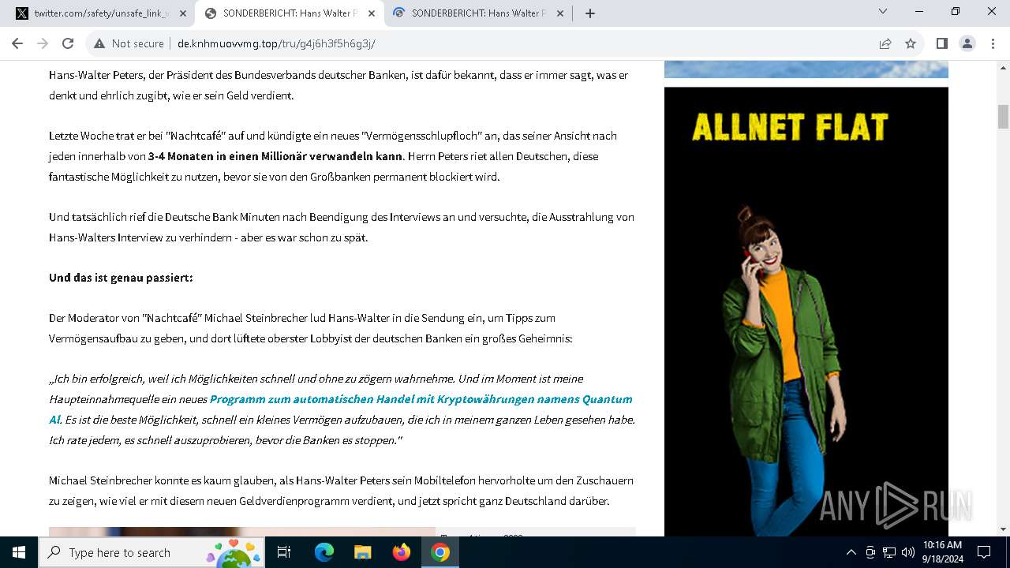Screen dimensions: 1010x568
Task: Select the active SONDERBERICHT Hans Walter tab
Action: (x=289, y=13)
